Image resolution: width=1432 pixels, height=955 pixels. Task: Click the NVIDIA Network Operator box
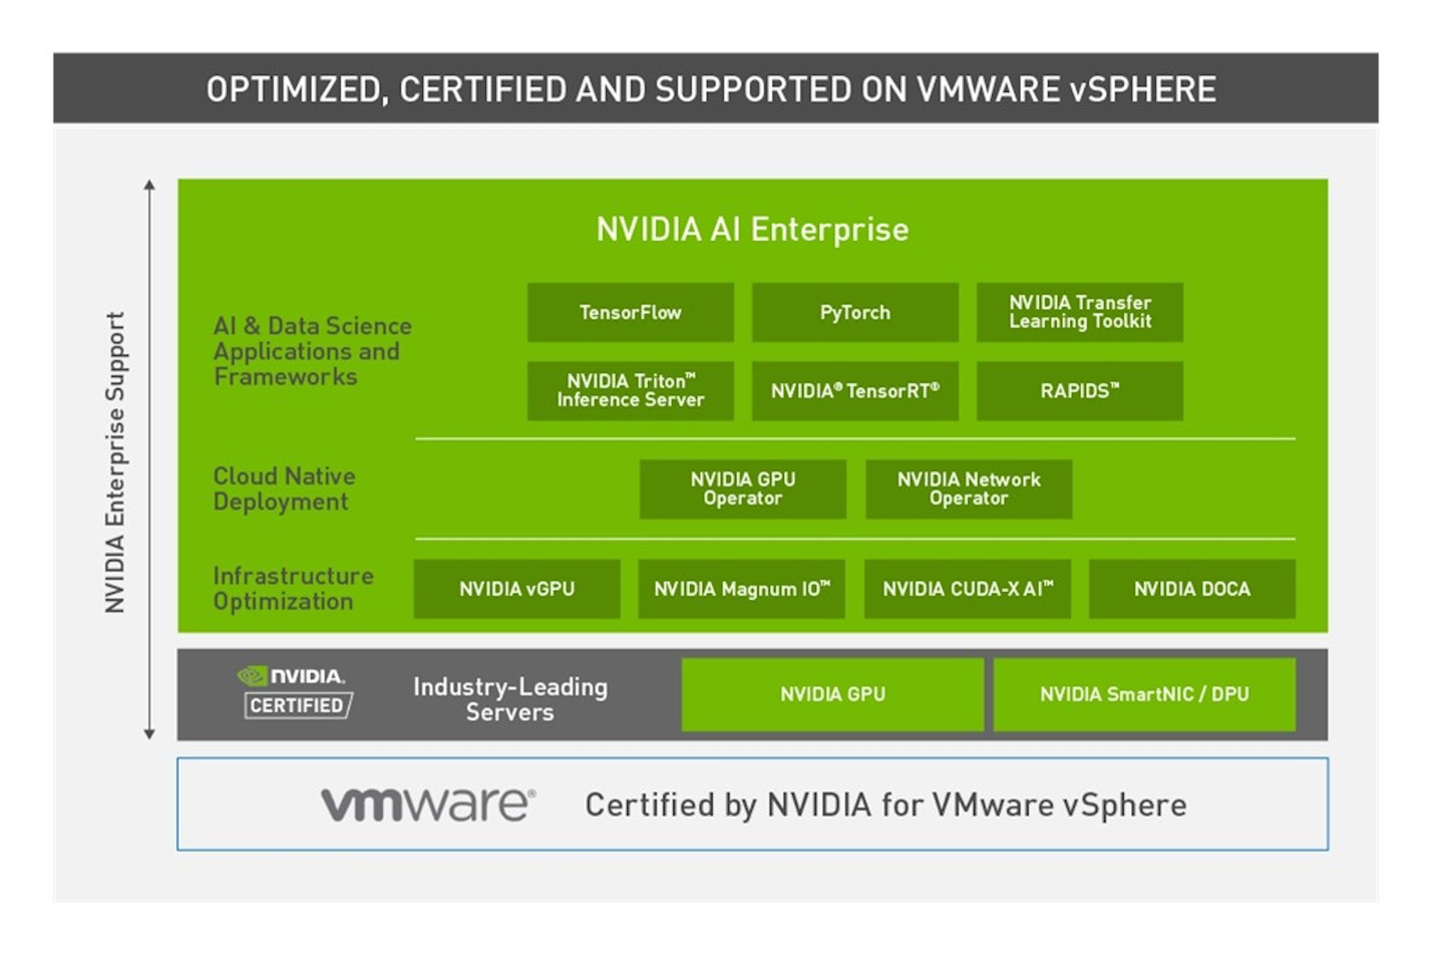click(969, 489)
